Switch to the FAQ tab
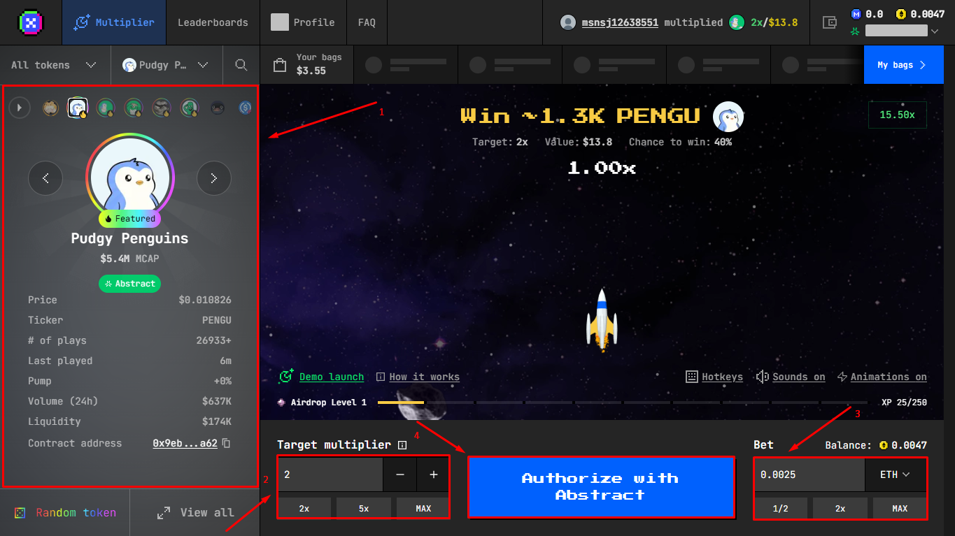Screen dimensions: 955x536 (x=367, y=22)
